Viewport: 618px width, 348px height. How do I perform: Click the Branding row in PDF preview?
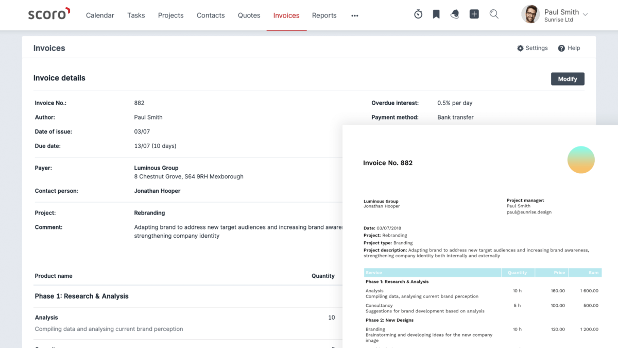click(482, 335)
